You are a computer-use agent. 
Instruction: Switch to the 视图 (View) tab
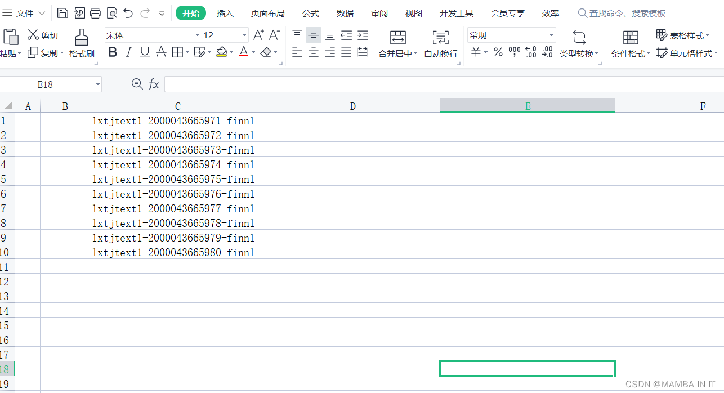pyautogui.click(x=414, y=13)
